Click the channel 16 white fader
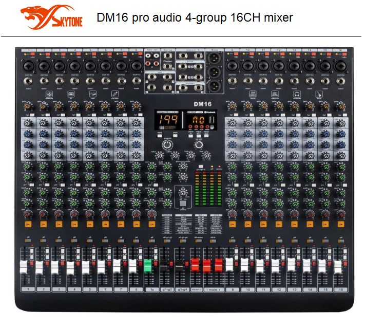365x328 pixels. coord(338,267)
